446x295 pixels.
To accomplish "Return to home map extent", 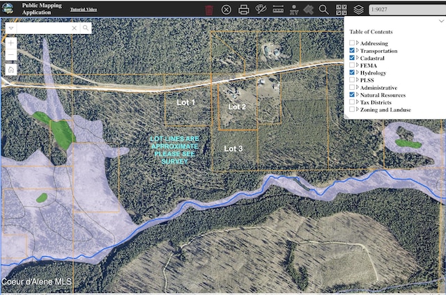I will click(x=11, y=70).
